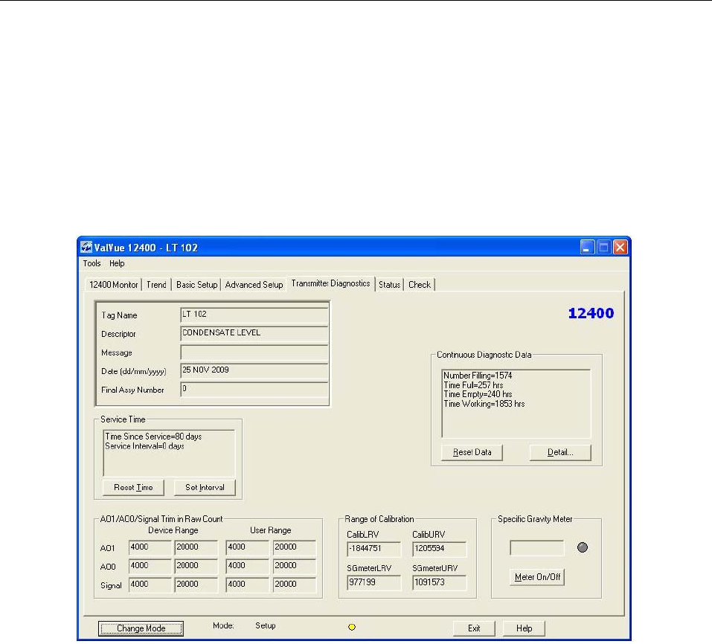Switch to the 12400 Monitor tab
Viewport: 712px width, 644px height.
[114, 285]
